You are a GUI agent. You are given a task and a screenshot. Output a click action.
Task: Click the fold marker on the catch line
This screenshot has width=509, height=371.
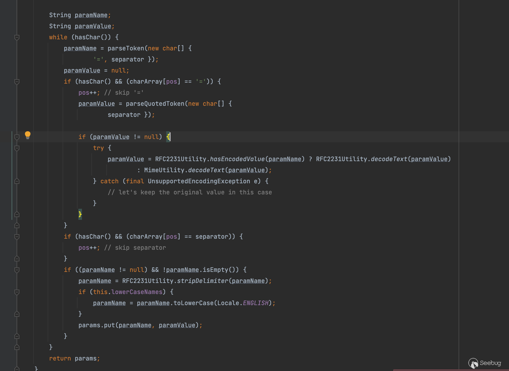tap(17, 181)
